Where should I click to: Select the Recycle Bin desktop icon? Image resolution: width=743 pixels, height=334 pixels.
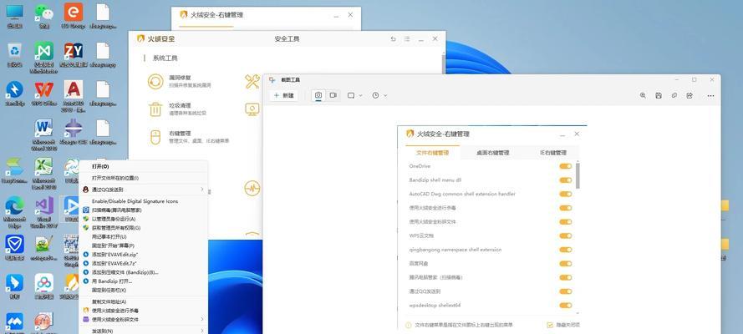coord(15,54)
